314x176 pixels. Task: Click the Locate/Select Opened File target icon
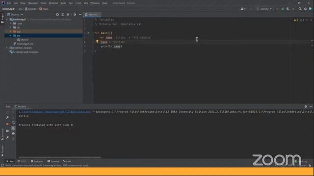(57, 14)
